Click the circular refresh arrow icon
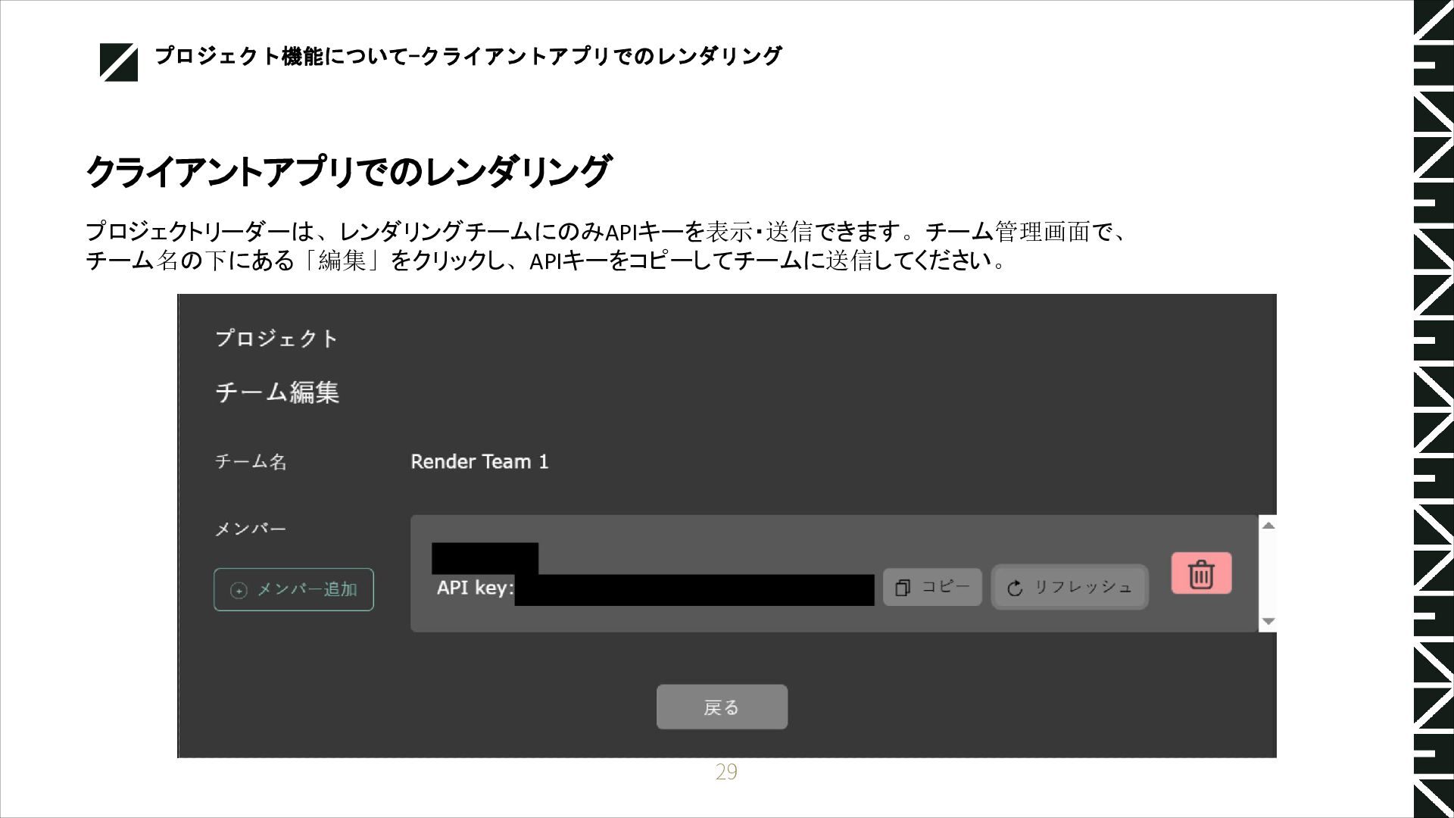Screen dimensions: 1454x818 click(1016, 588)
